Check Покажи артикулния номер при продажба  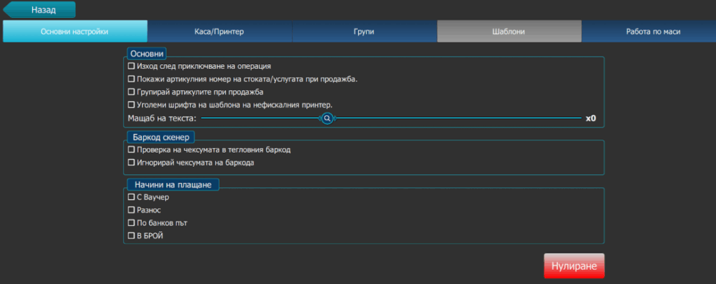131,79
